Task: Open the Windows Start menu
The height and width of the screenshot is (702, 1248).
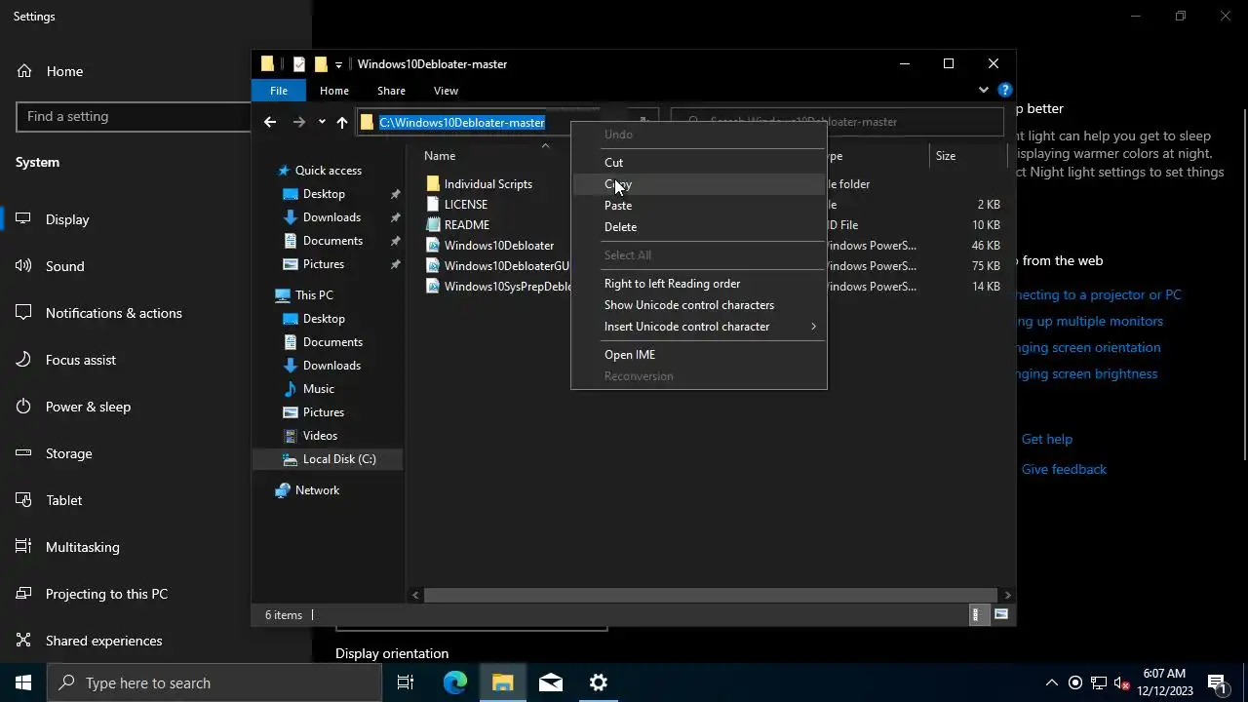Action: pyautogui.click(x=23, y=682)
